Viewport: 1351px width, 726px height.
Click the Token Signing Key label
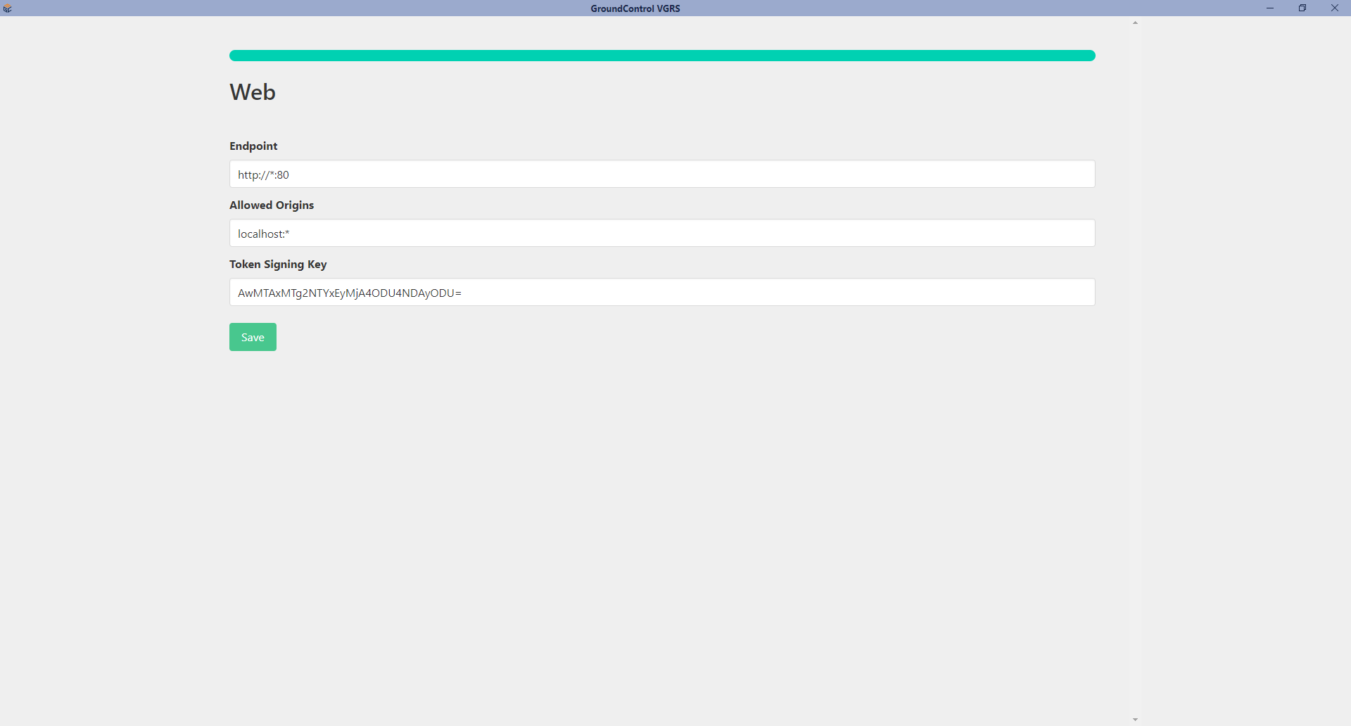(x=278, y=265)
